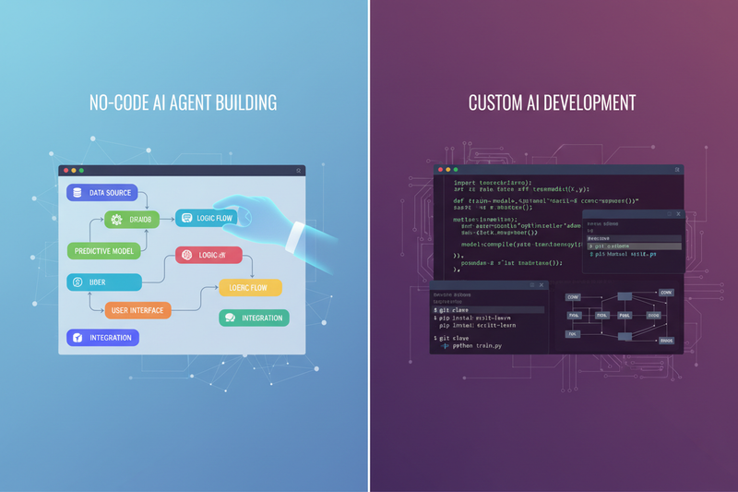
Task: Click the icon on the purple INTEGRATION node
Action: (x=77, y=338)
